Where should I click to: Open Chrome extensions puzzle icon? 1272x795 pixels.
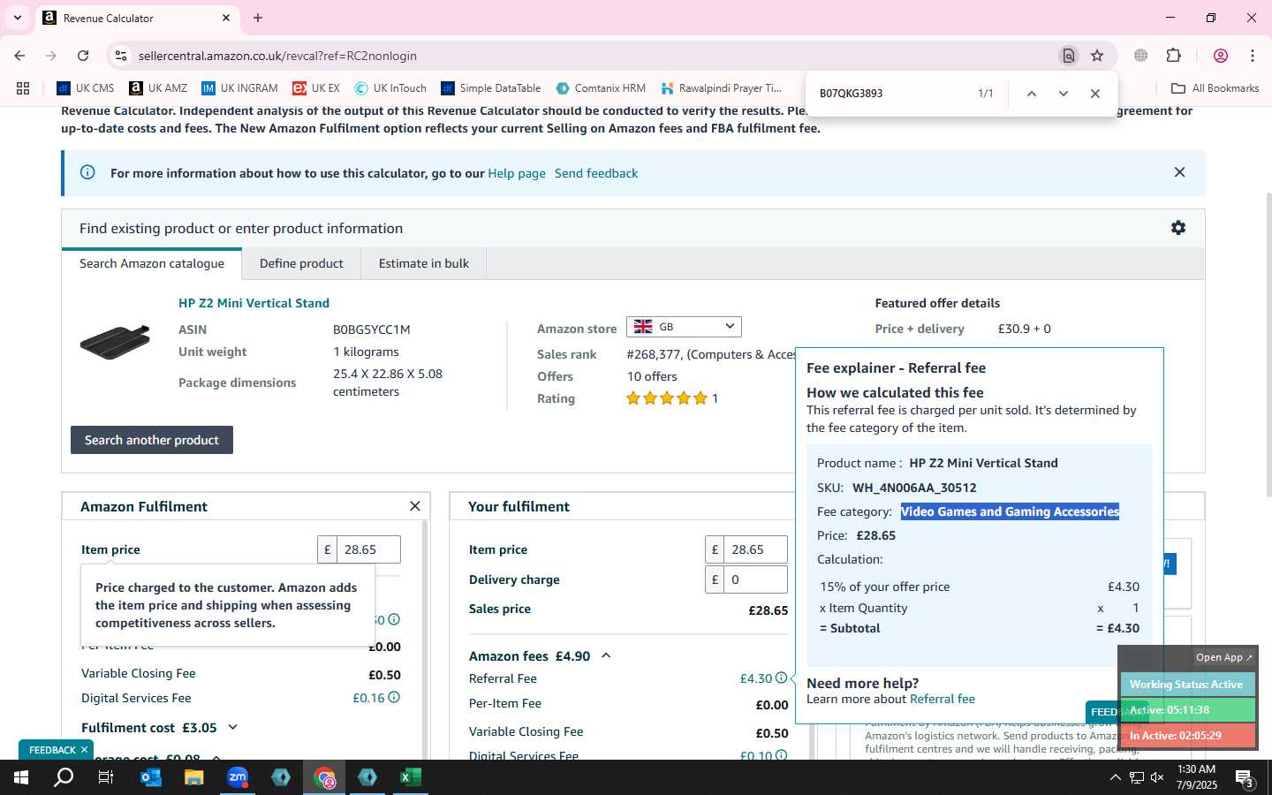[1174, 56]
